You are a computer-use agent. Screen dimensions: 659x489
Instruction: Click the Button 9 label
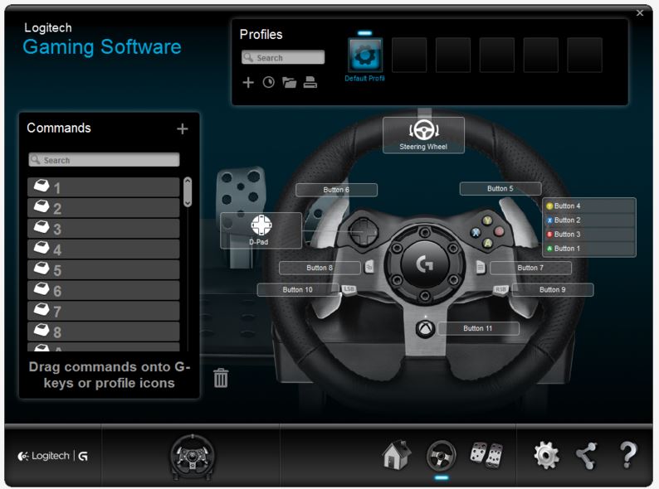[552, 289]
